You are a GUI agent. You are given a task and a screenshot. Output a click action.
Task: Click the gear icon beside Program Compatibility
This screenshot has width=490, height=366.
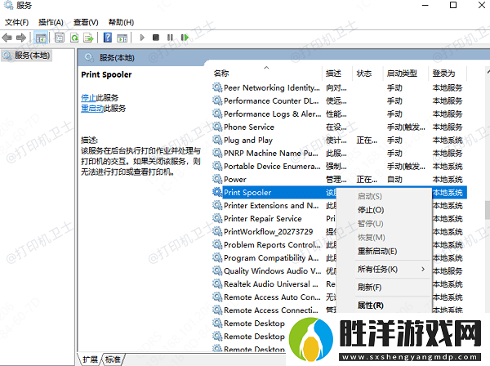click(x=217, y=258)
